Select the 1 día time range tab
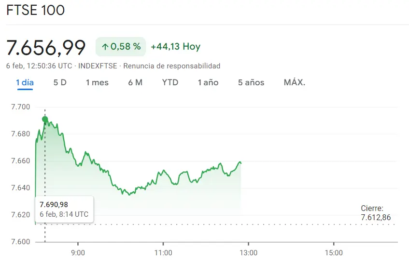Viewport: 409px width, 263px height. [x=25, y=82]
